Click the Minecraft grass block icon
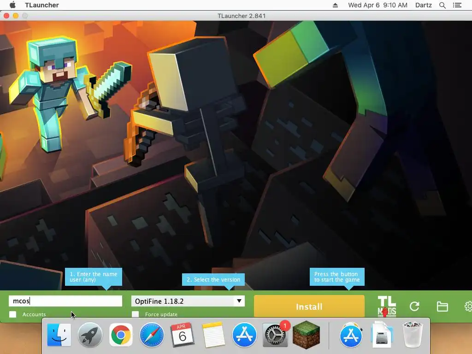This screenshot has width=472, height=354. [x=306, y=335]
